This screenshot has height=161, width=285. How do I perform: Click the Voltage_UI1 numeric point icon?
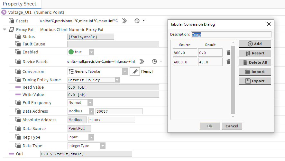[4, 12]
